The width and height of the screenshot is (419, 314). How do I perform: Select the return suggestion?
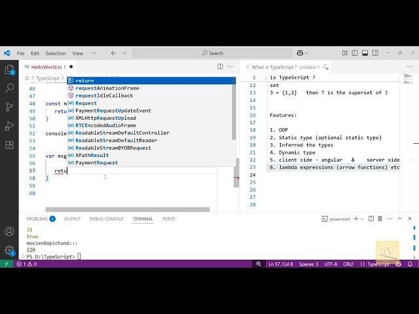151,80
